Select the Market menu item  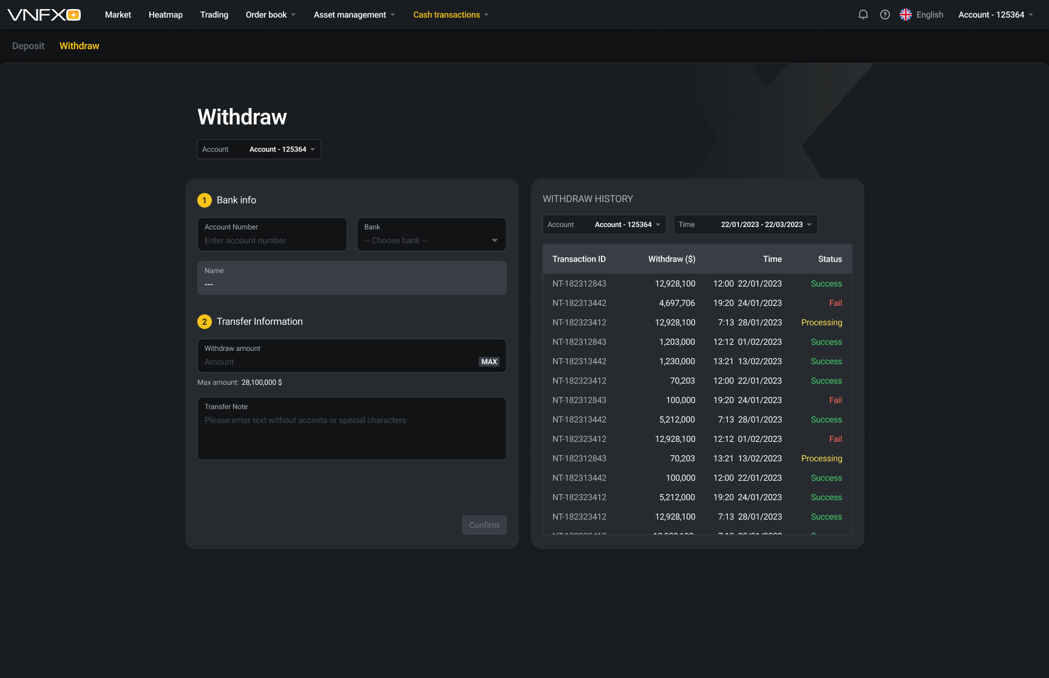pyautogui.click(x=118, y=14)
